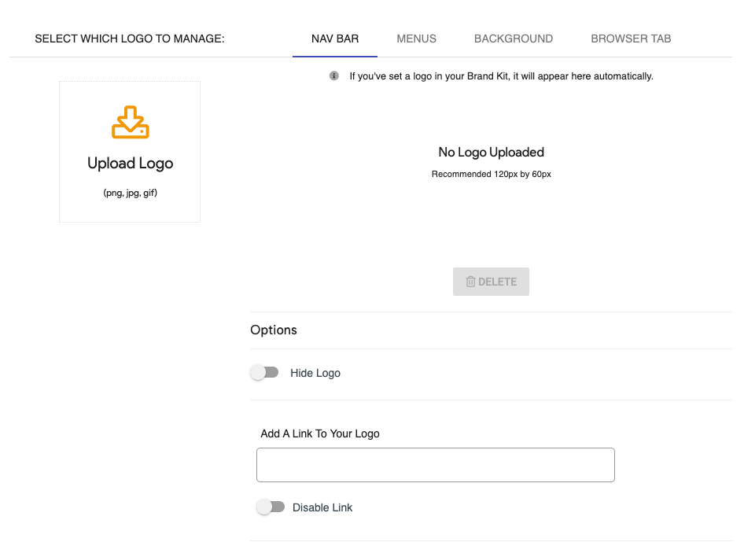This screenshot has width=744, height=557.
Task: Focus the logo link input field
Action: (435, 465)
